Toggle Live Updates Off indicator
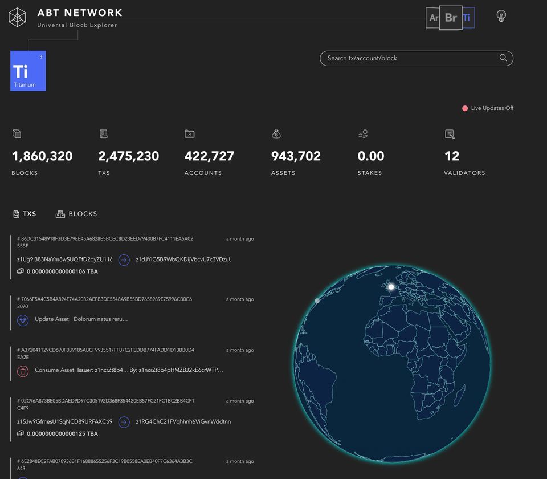Viewport: 547px width, 479px height. [x=488, y=108]
